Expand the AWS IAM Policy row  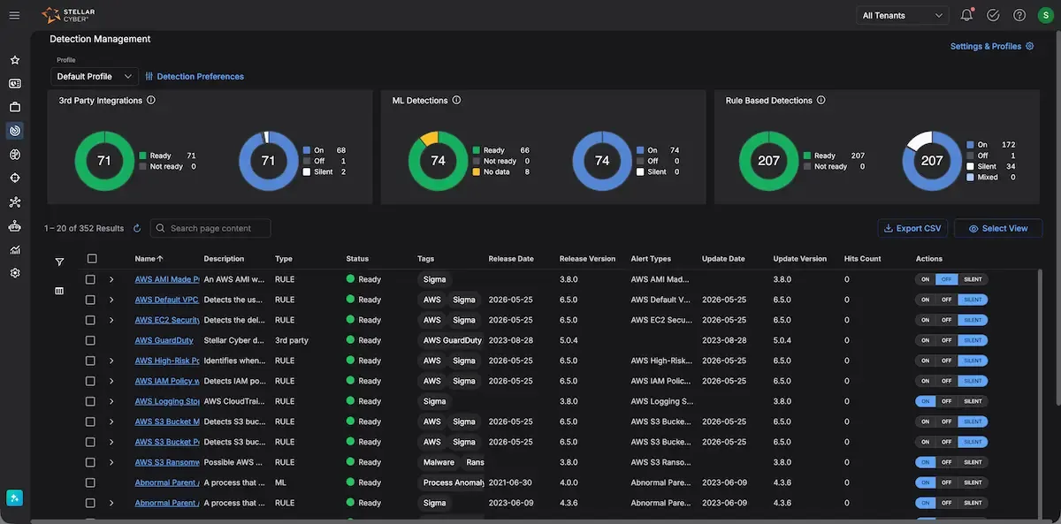pos(111,381)
